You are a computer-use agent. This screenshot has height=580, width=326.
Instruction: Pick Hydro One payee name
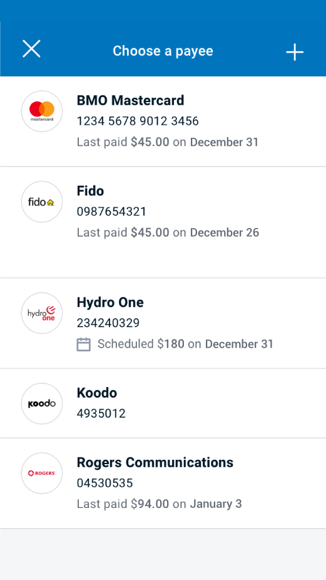[110, 302]
